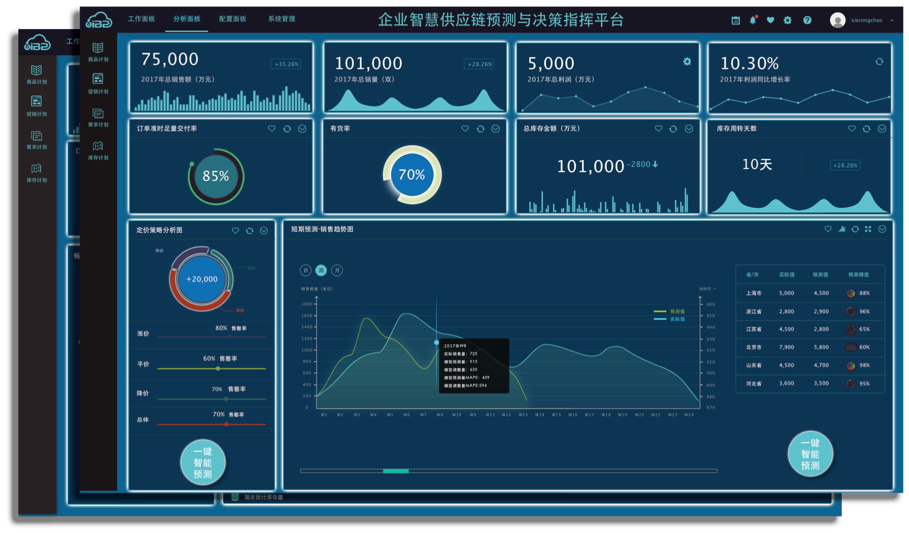Refresh the 短期预测-销售趋势图 panel
Image resolution: width=909 pixels, height=533 pixels.
coord(855,229)
